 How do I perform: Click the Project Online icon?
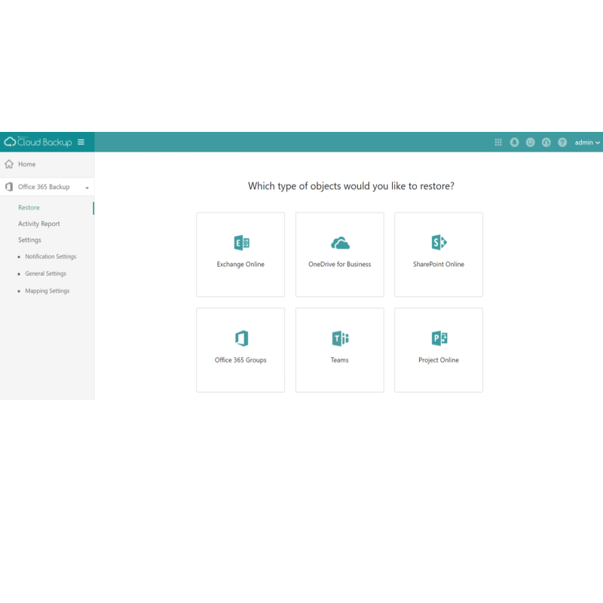[439, 338]
